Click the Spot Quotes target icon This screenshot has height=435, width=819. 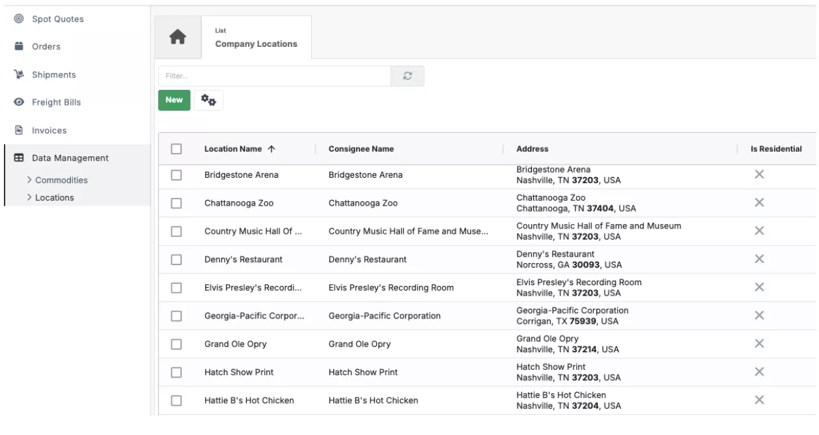tap(19, 19)
